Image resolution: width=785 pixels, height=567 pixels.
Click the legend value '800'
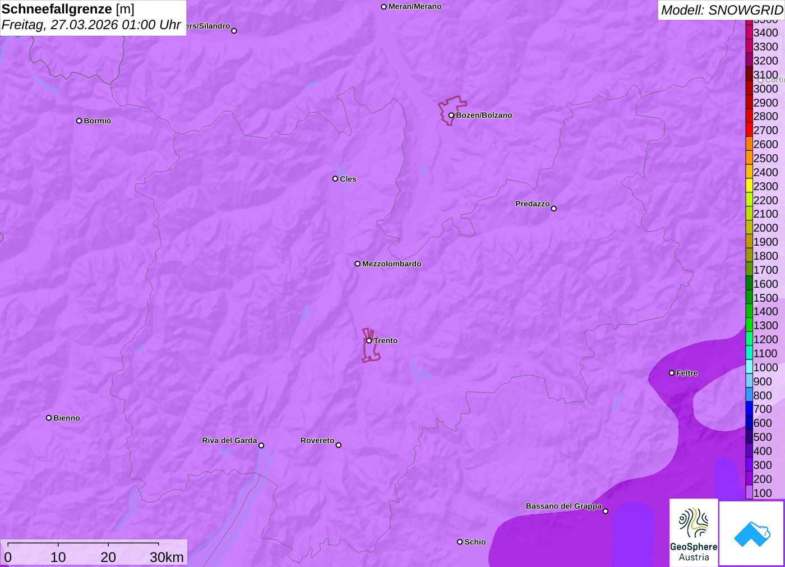[x=763, y=395]
